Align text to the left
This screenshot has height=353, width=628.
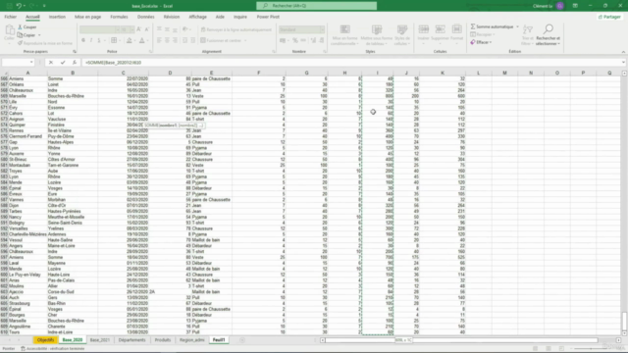[159, 40]
